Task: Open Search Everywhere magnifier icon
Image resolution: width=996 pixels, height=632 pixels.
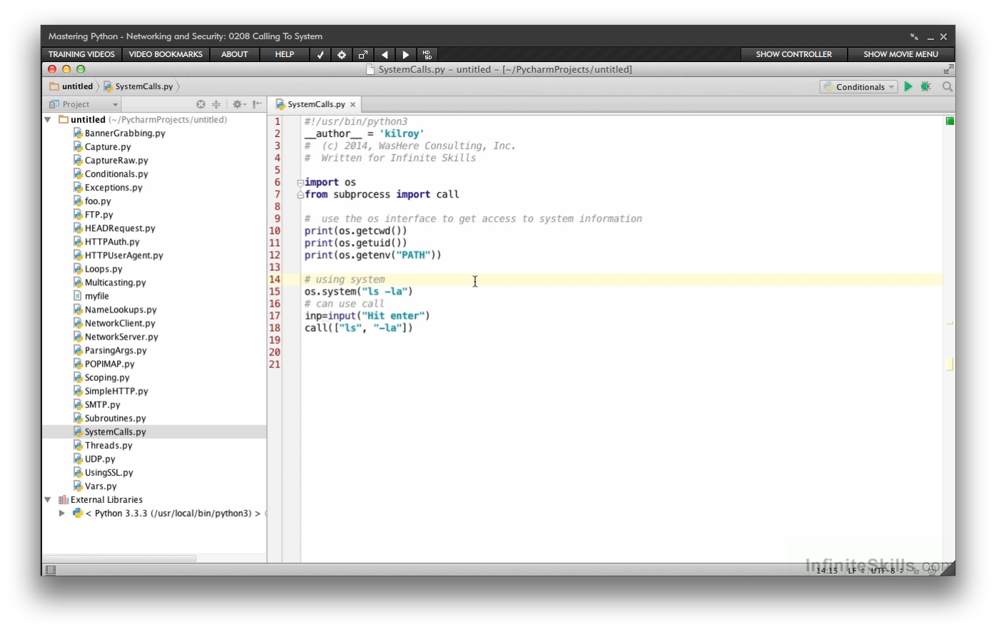Action: (947, 86)
